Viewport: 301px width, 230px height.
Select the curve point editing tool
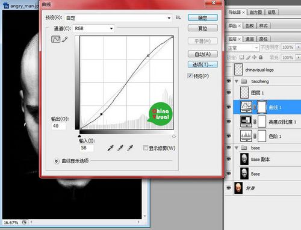[56, 39]
